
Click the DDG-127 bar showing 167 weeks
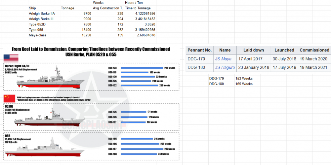click(x=133, y=122)
